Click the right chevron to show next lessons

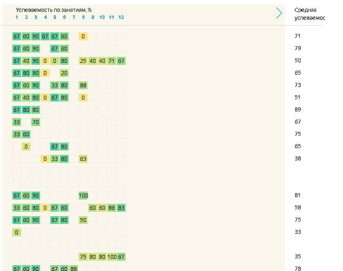[x=279, y=13]
